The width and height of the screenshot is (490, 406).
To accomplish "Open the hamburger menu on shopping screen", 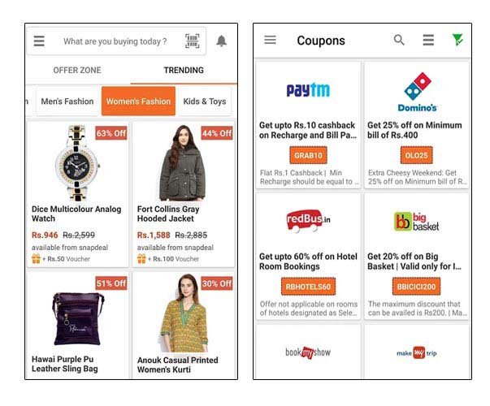I will [x=39, y=41].
